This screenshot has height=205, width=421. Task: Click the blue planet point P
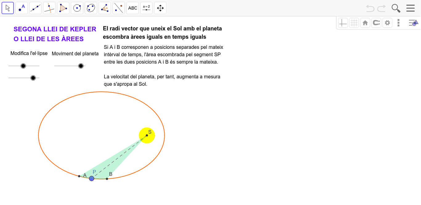[x=92, y=178]
